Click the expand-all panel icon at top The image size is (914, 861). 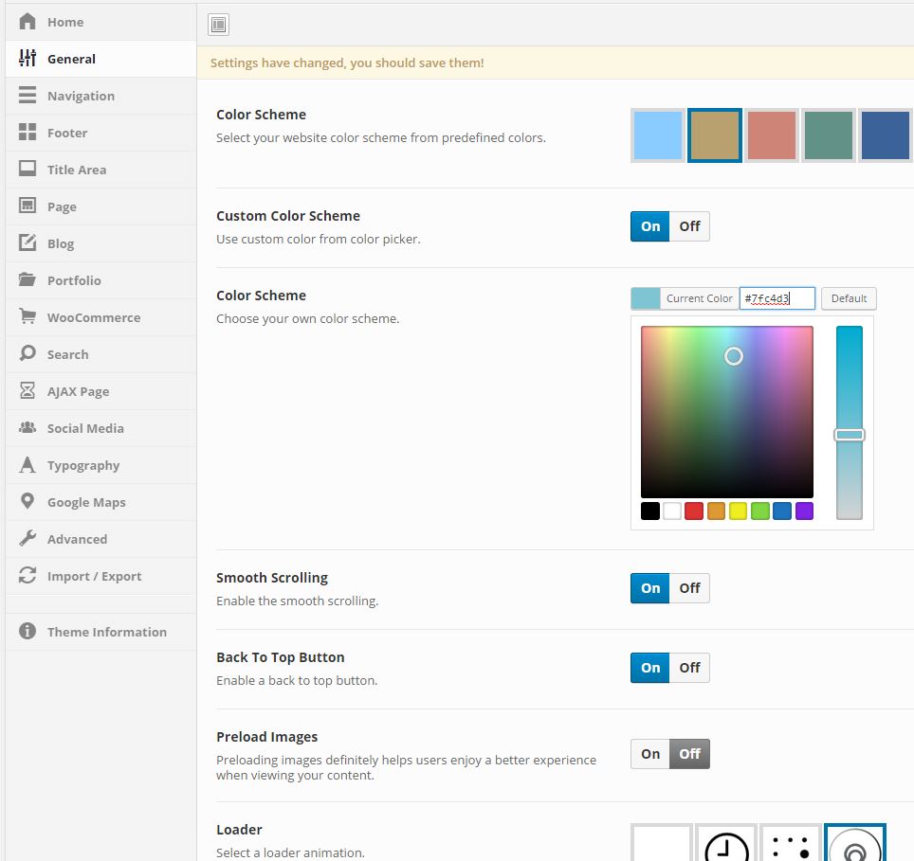tap(218, 25)
